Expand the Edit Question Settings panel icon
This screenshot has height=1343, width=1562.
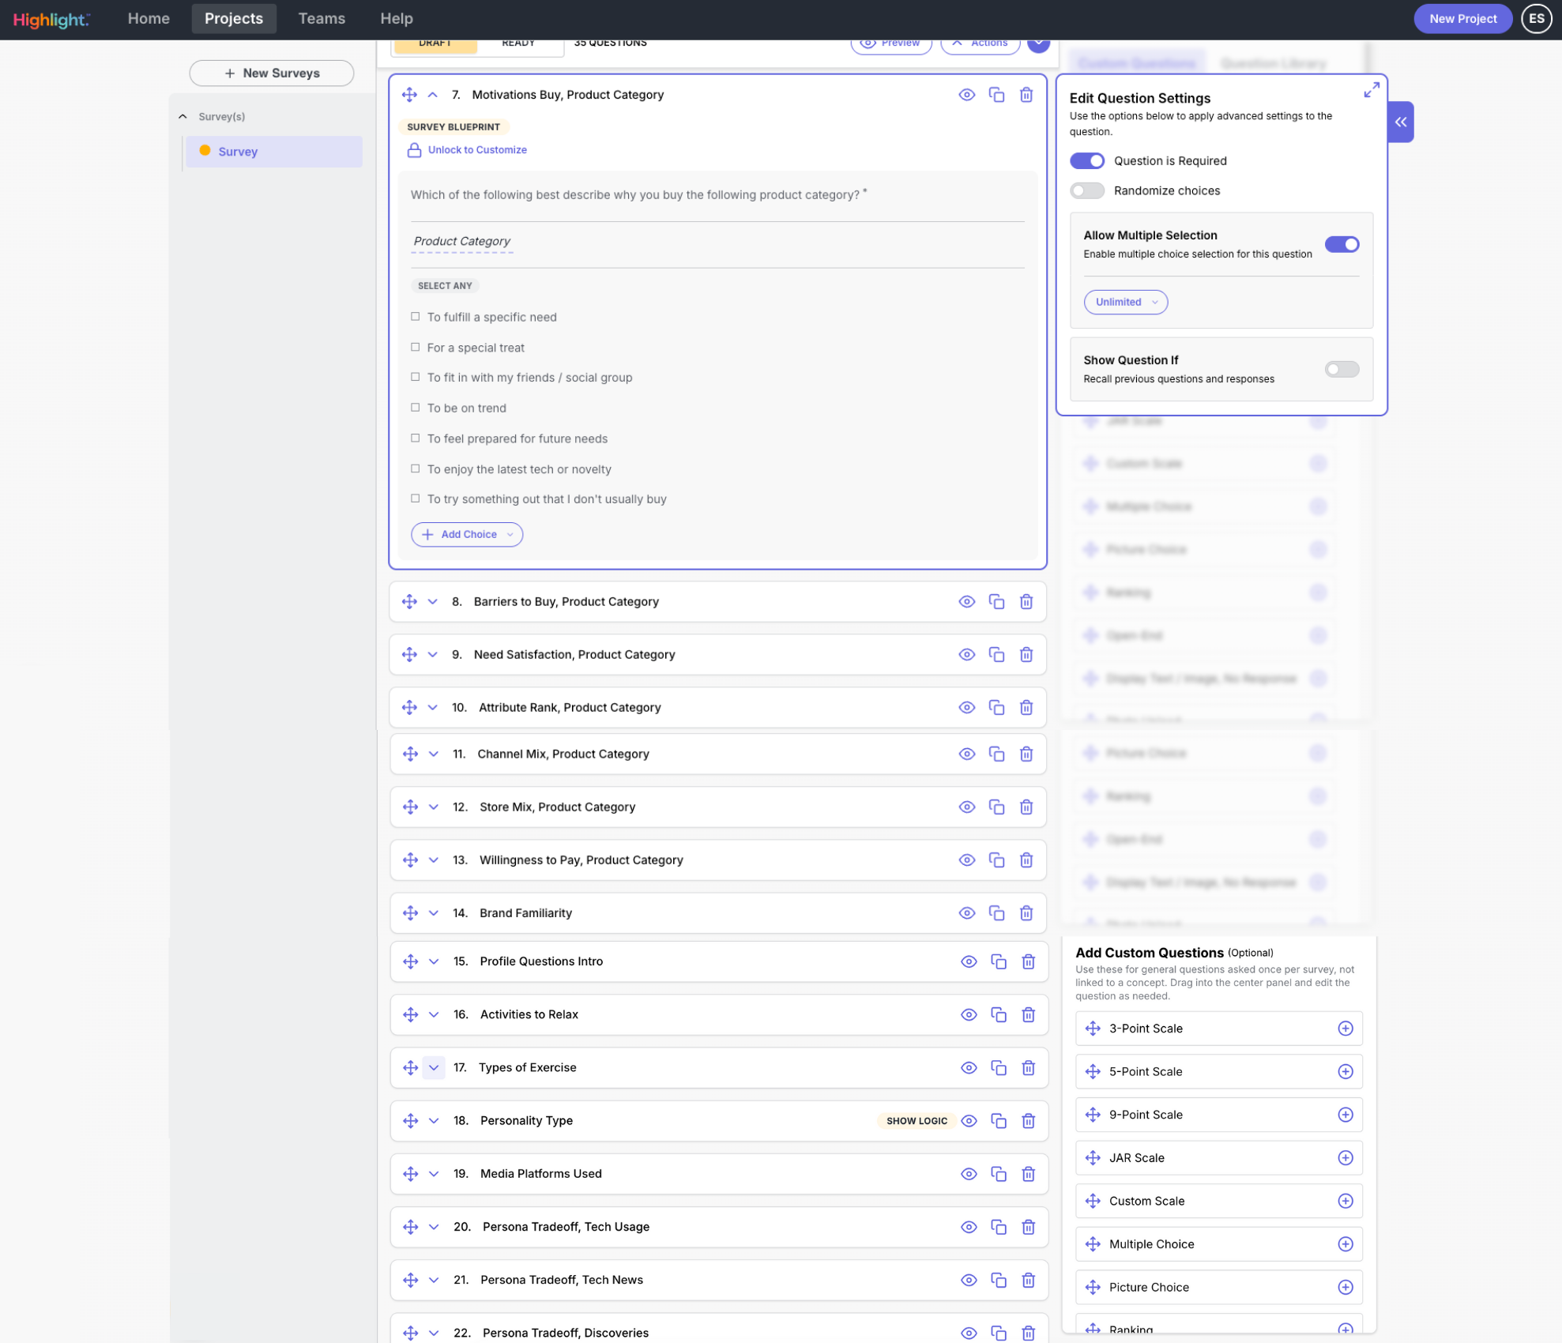[1371, 90]
